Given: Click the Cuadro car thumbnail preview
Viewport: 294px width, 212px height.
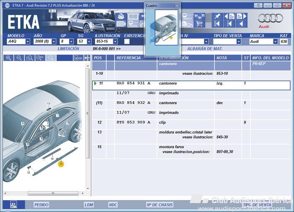Looking at the screenshot, I should [x=166, y=27].
